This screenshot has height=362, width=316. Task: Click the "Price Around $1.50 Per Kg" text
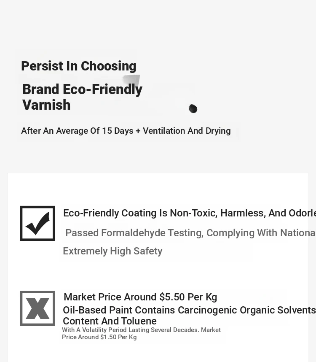99,337
